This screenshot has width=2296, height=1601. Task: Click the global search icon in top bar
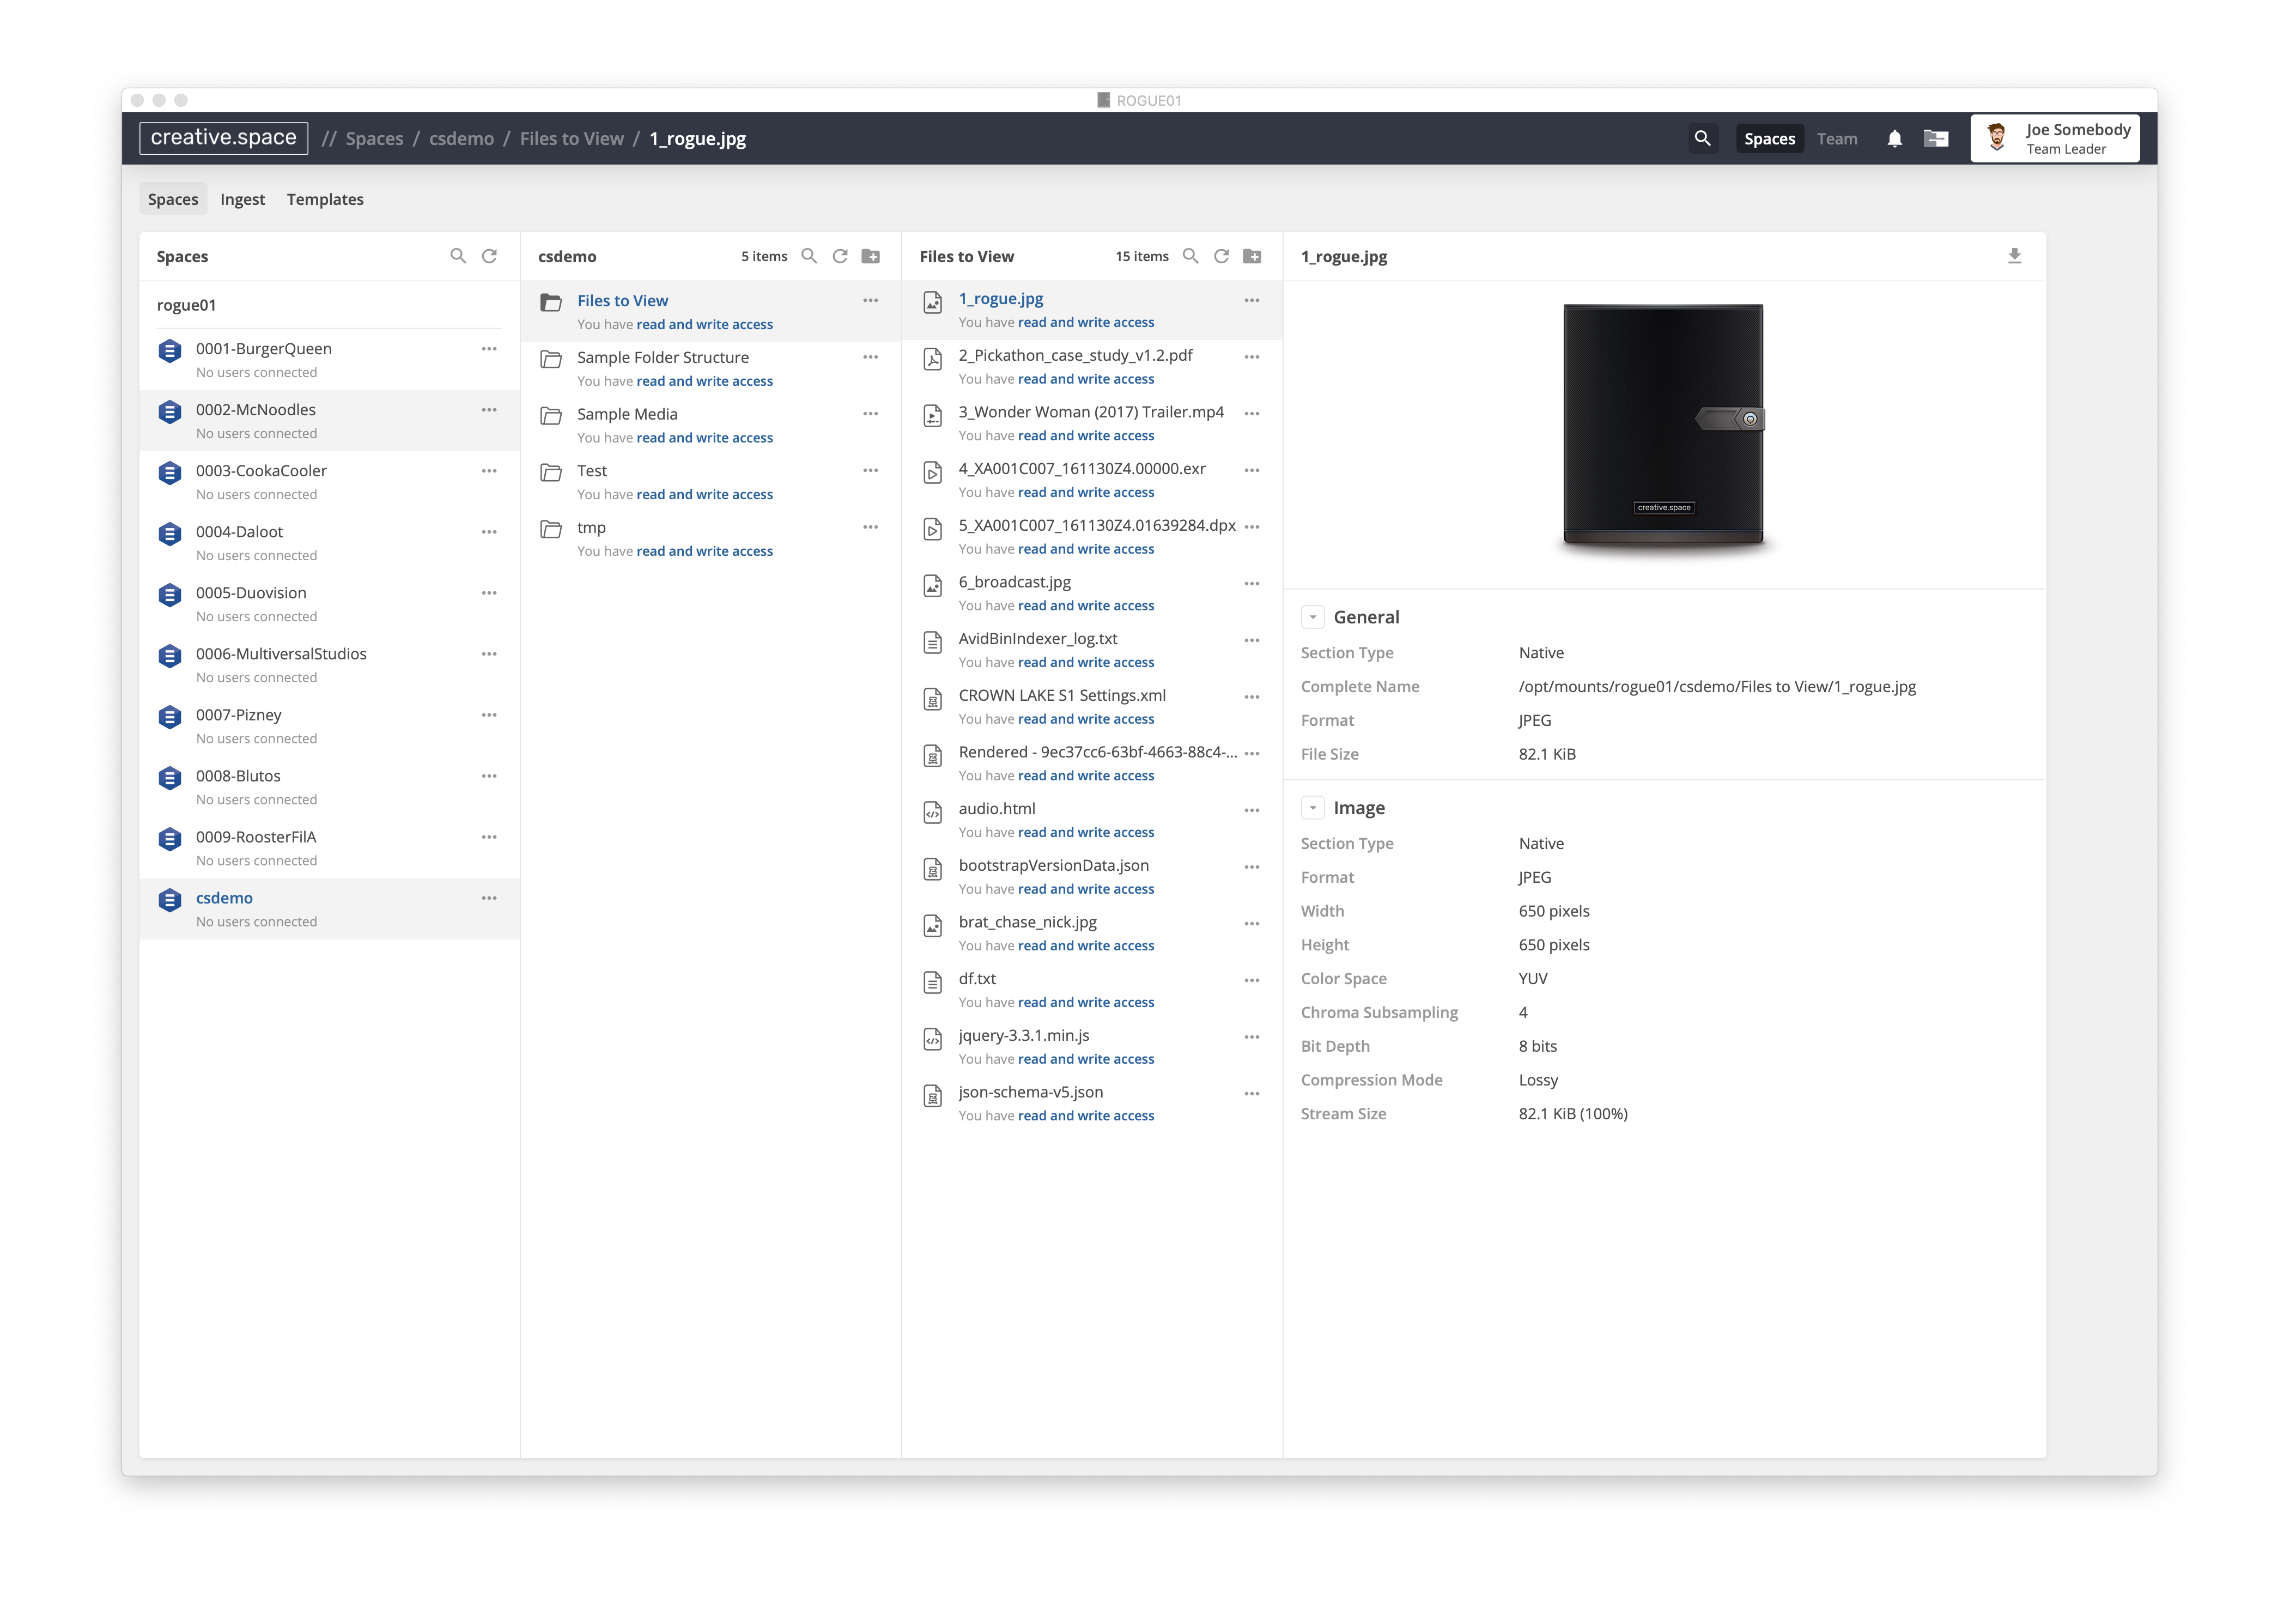[x=1702, y=138]
